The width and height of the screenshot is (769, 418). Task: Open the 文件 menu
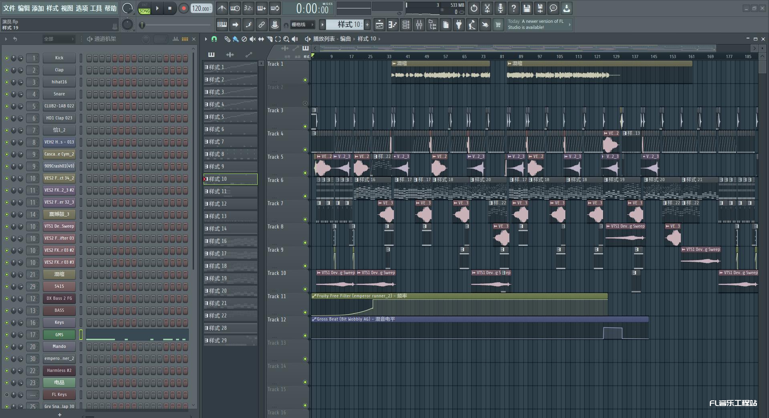9,8
